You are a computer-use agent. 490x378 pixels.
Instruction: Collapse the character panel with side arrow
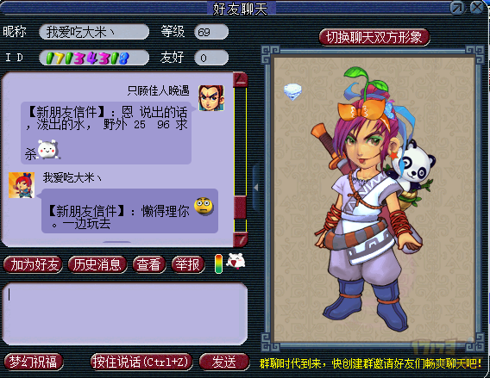[256, 188]
